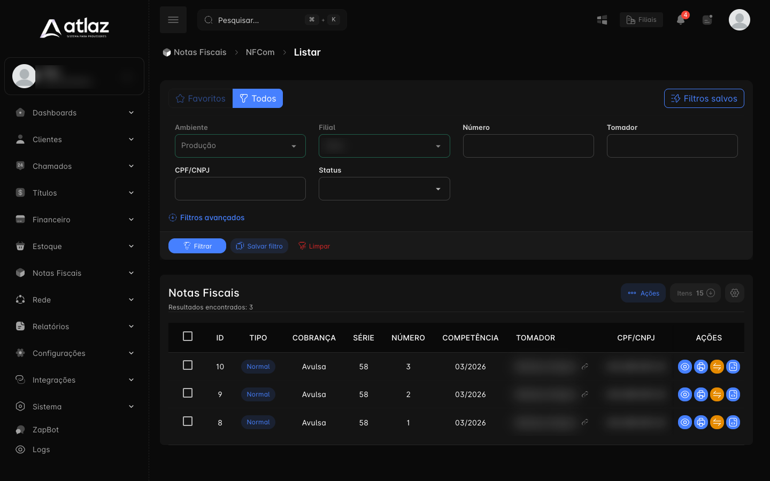Open the chat icon beside notifications
This screenshot has height=481, width=770.
[707, 20]
